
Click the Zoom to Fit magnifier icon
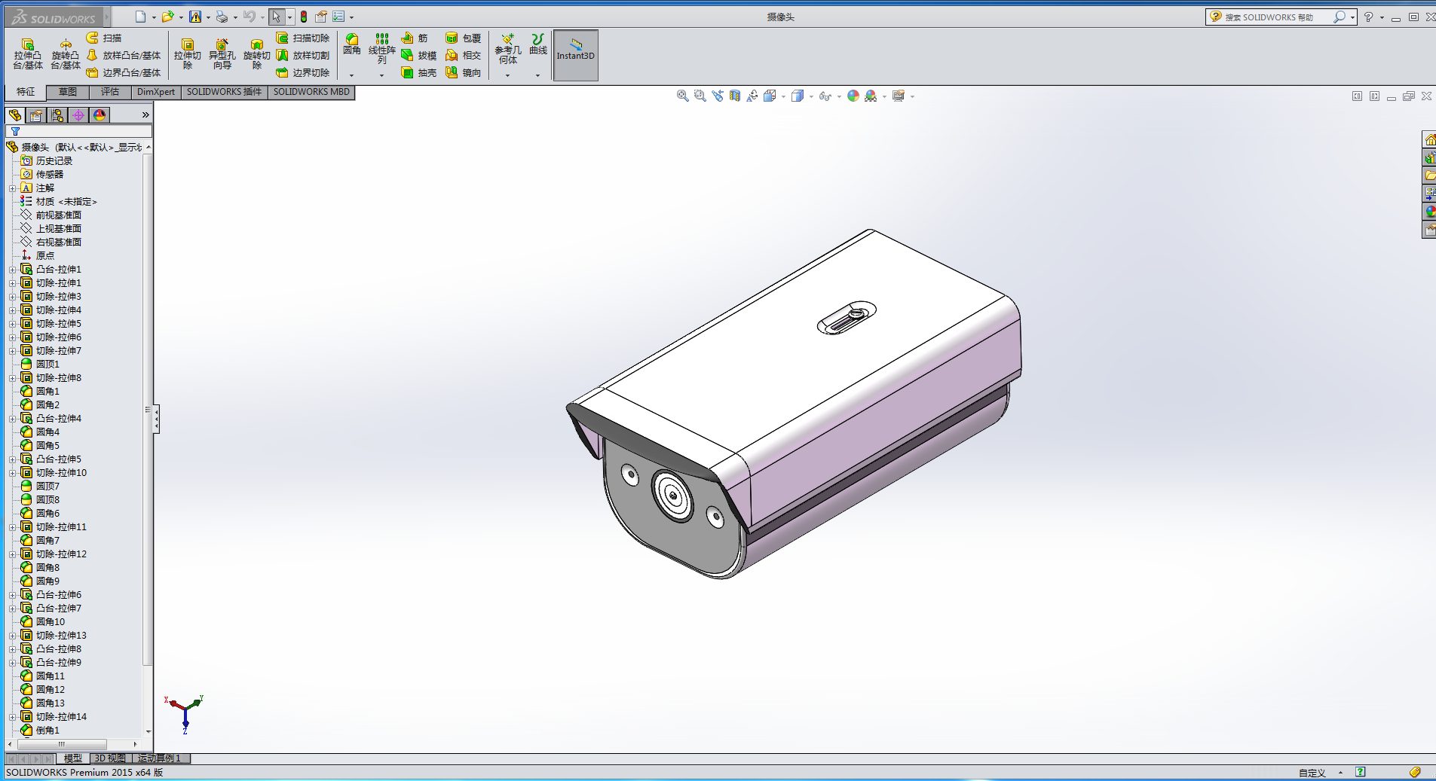point(682,96)
